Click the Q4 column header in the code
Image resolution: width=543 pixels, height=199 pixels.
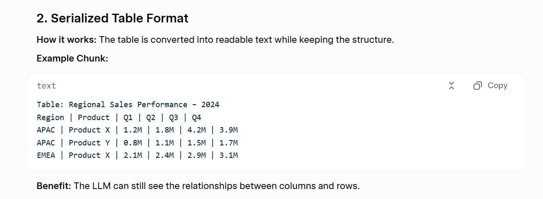pyautogui.click(x=197, y=118)
